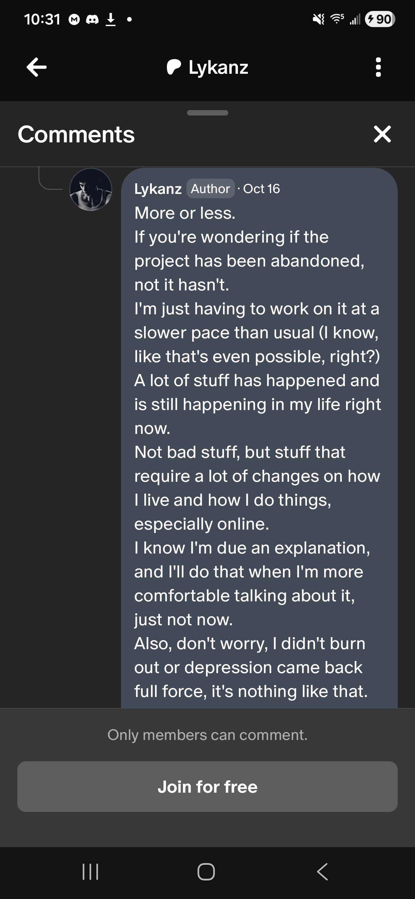Tap the Lykanz username in comment
The width and height of the screenshot is (415, 899).
tap(158, 189)
